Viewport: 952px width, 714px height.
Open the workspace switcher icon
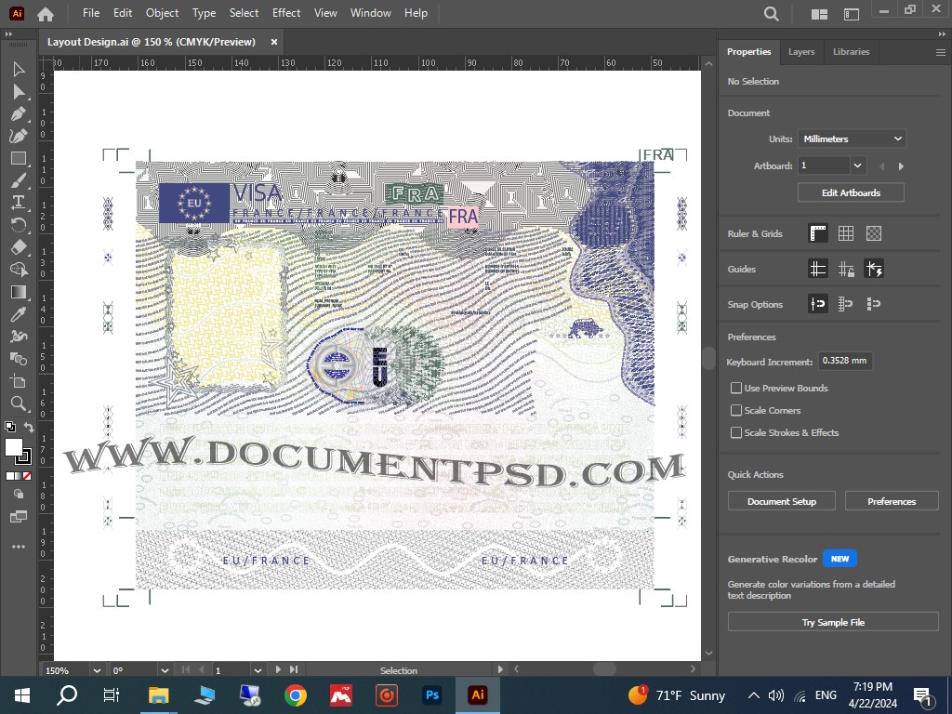click(x=852, y=13)
